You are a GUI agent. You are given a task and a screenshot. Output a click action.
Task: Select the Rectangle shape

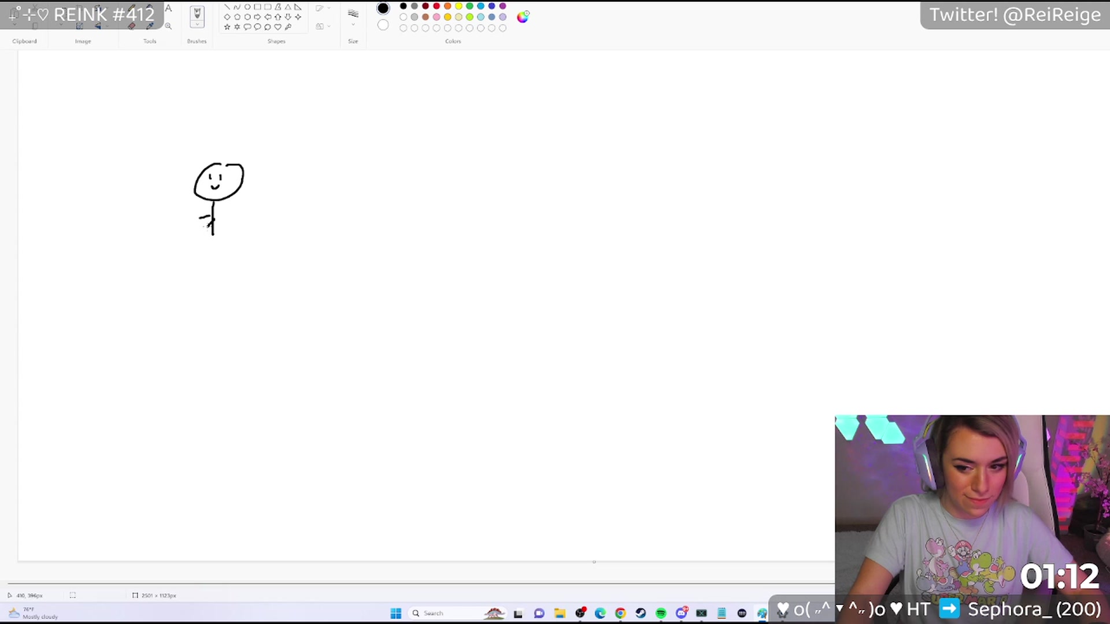[258, 7]
